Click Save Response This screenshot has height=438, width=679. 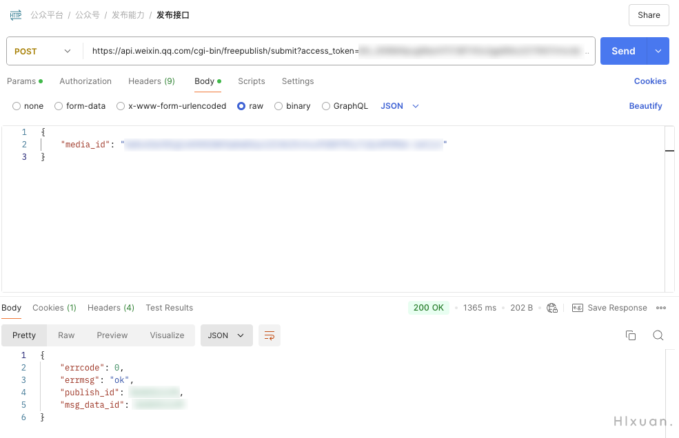pyautogui.click(x=617, y=308)
